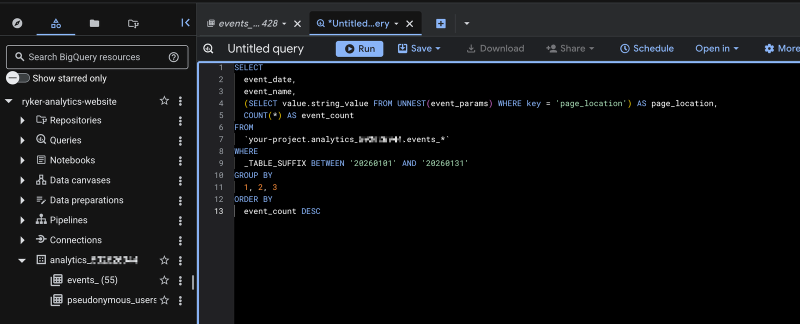Screen dimensions: 800x324
Task: Click the search help question mark icon
Action: click(173, 57)
